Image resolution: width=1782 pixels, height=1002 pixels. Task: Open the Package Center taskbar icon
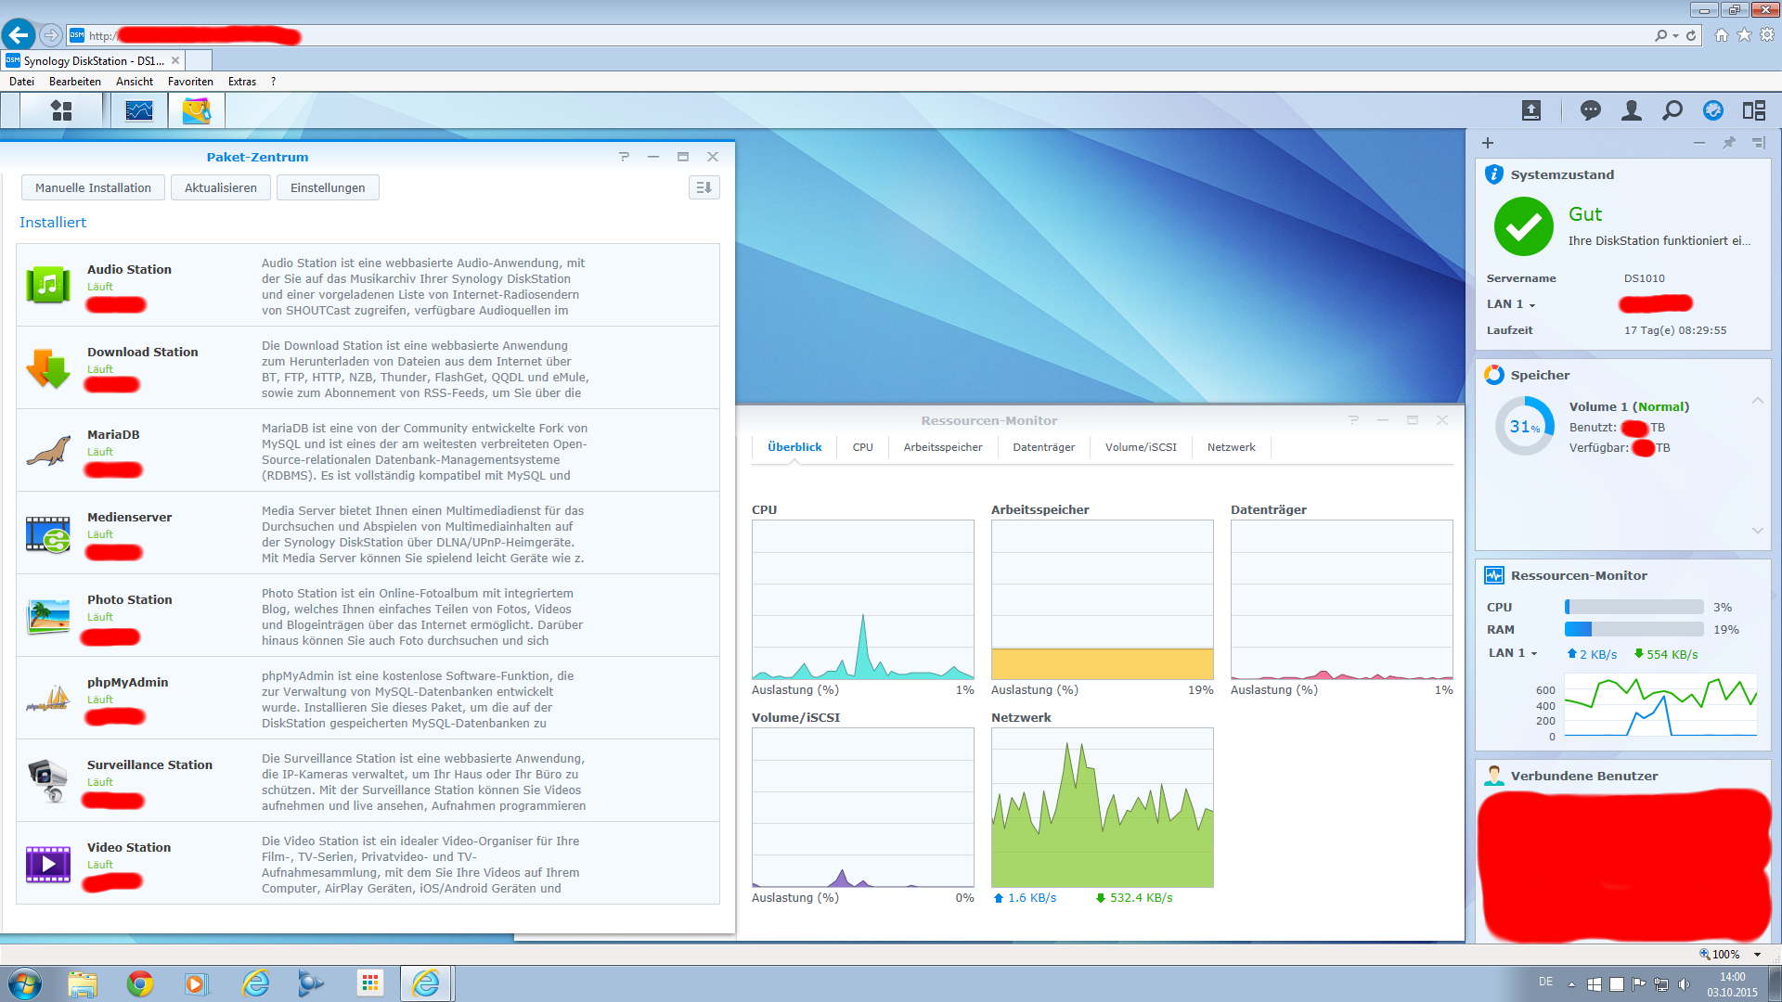click(x=196, y=110)
